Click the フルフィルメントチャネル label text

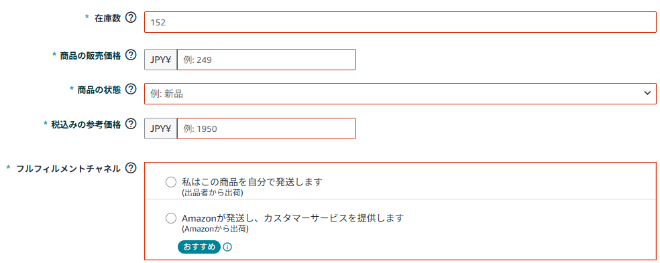tap(68, 169)
